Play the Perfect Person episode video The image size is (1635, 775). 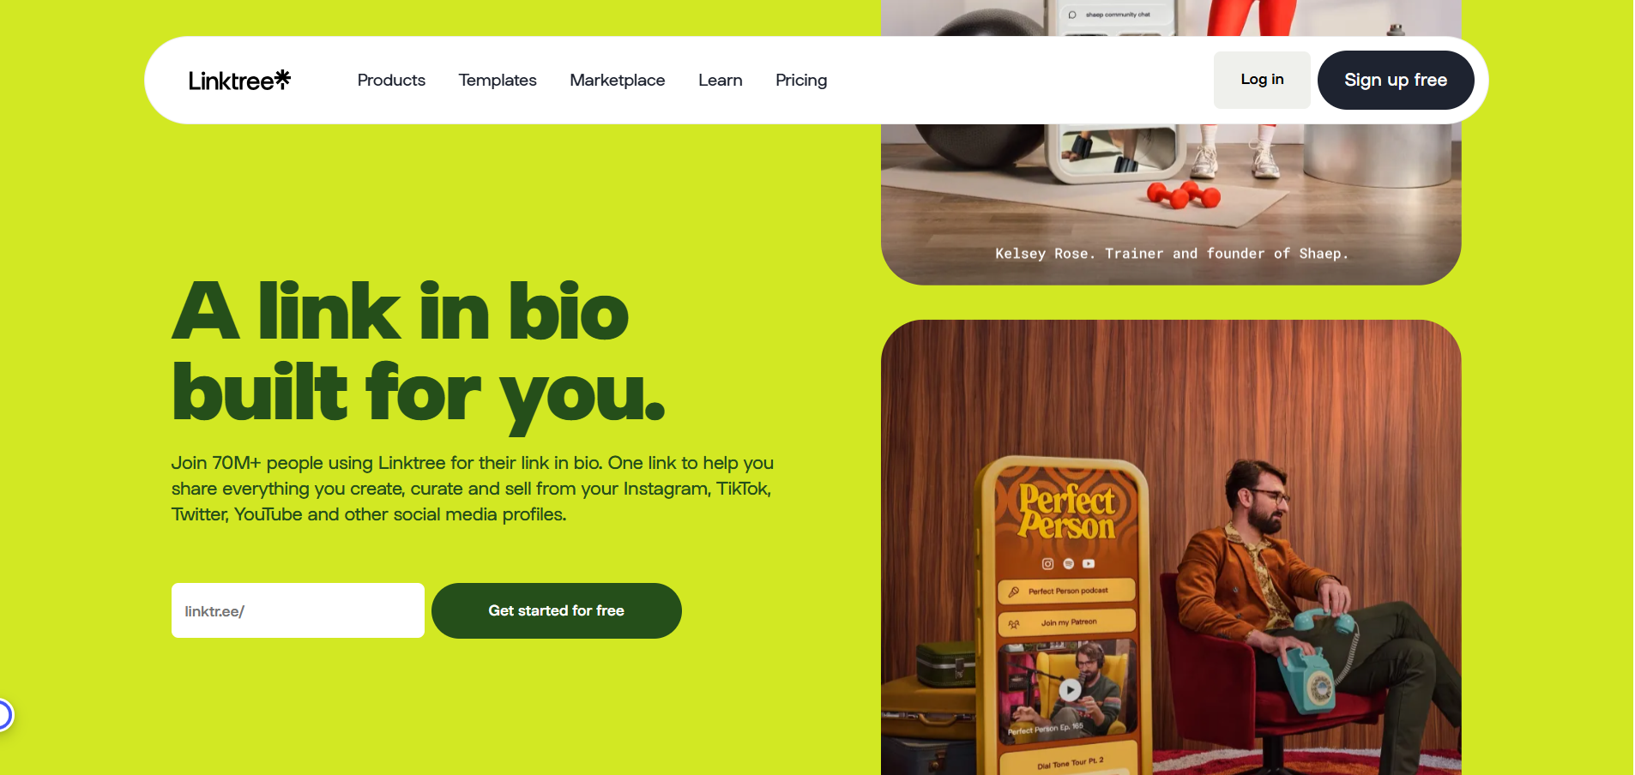click(1070, 689)
